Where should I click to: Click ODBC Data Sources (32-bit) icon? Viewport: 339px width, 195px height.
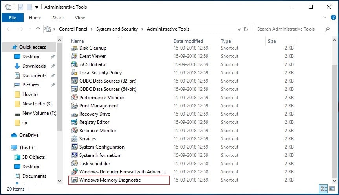(x=74, y=81)
